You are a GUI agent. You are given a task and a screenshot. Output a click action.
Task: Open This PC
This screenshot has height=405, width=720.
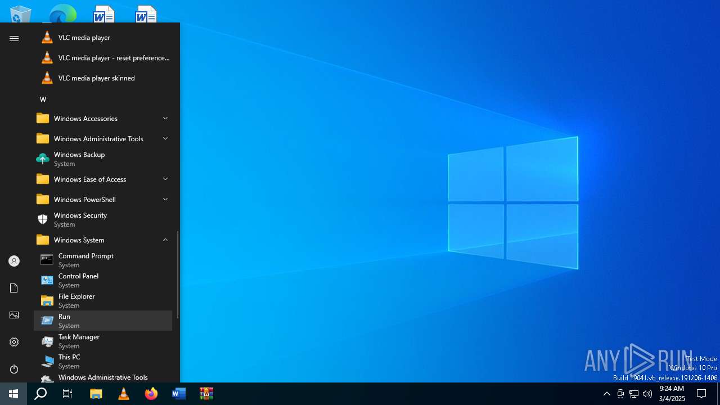point(103,362)
